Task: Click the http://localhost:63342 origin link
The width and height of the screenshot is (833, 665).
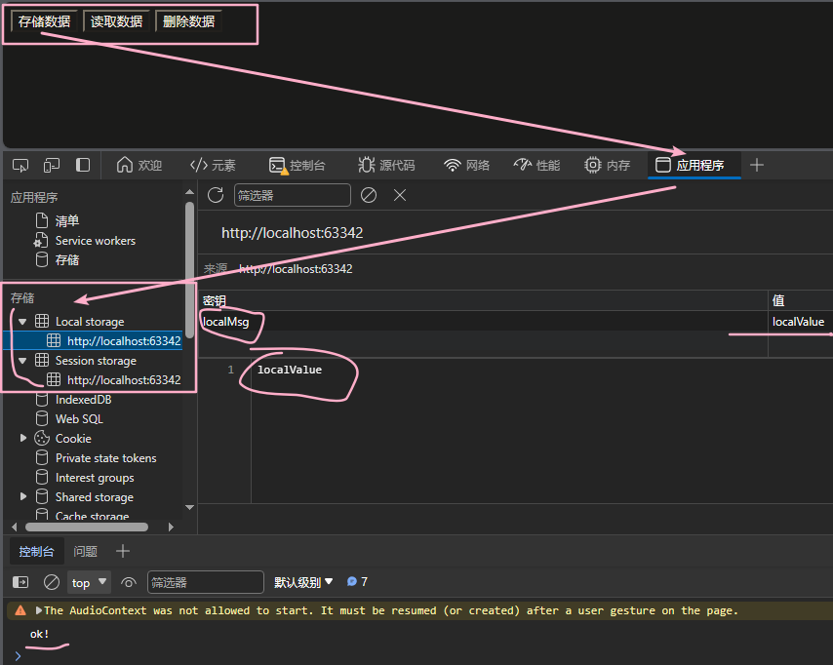Action: click(296, 269)
